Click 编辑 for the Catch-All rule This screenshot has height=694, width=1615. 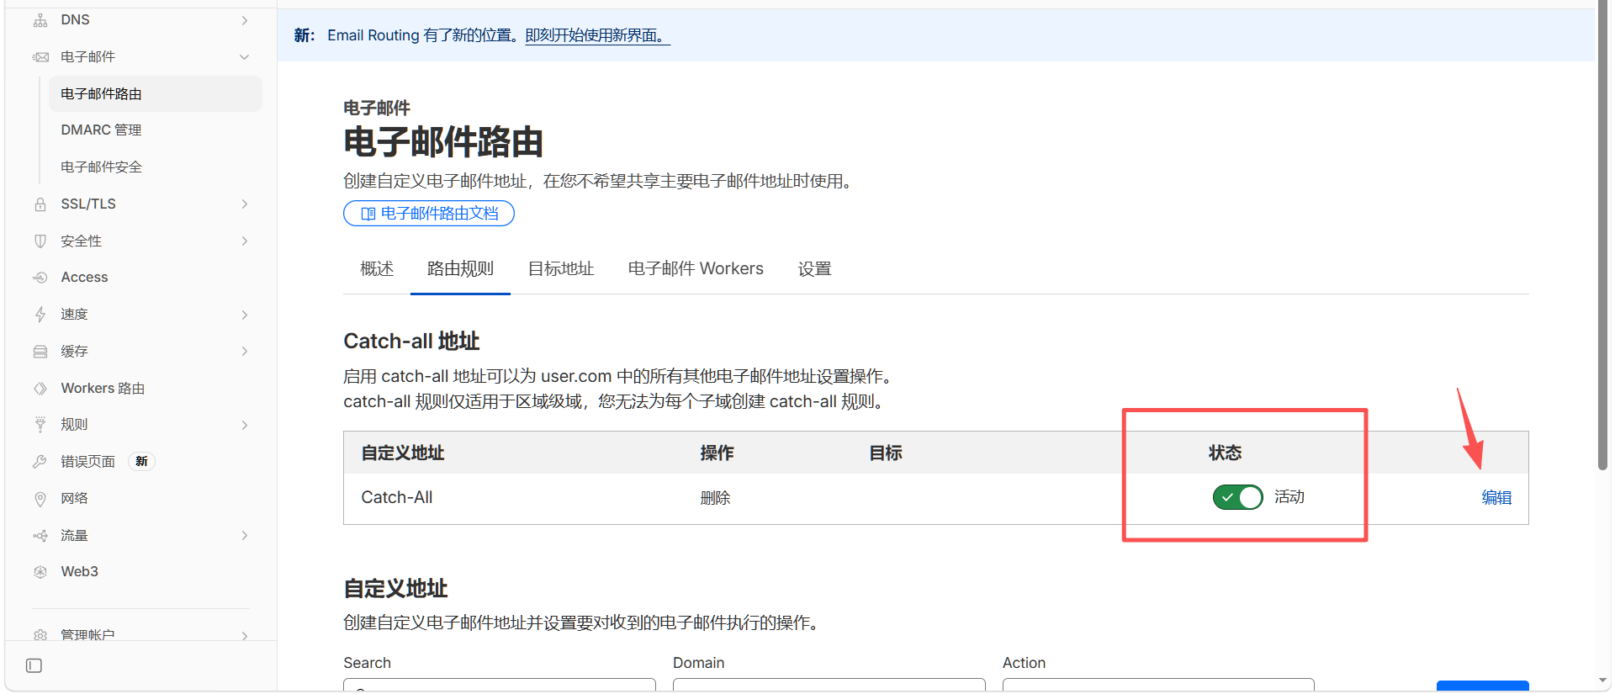pos(1496,498)
